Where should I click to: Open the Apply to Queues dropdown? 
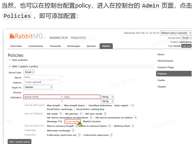pyautogui.click(x=38, y=87)
